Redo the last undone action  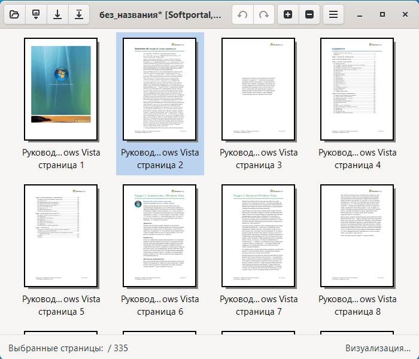pos(264,14)
